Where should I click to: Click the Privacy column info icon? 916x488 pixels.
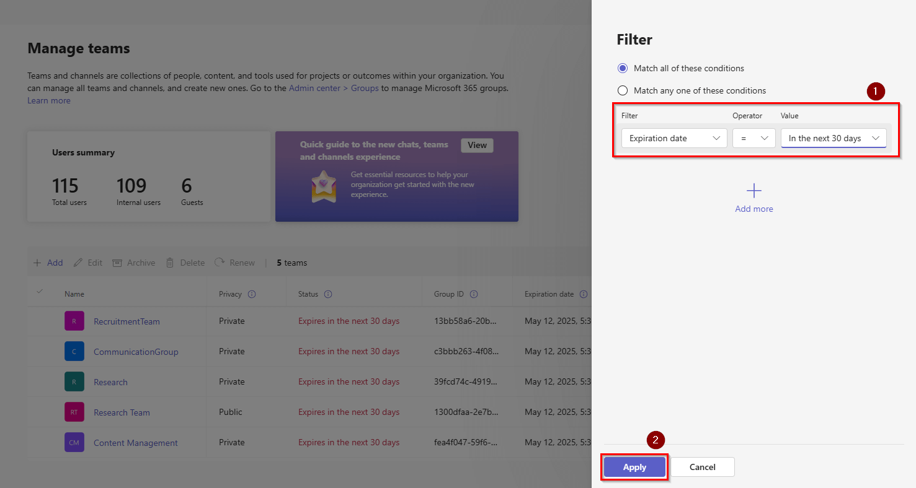(x=252, y=294)
